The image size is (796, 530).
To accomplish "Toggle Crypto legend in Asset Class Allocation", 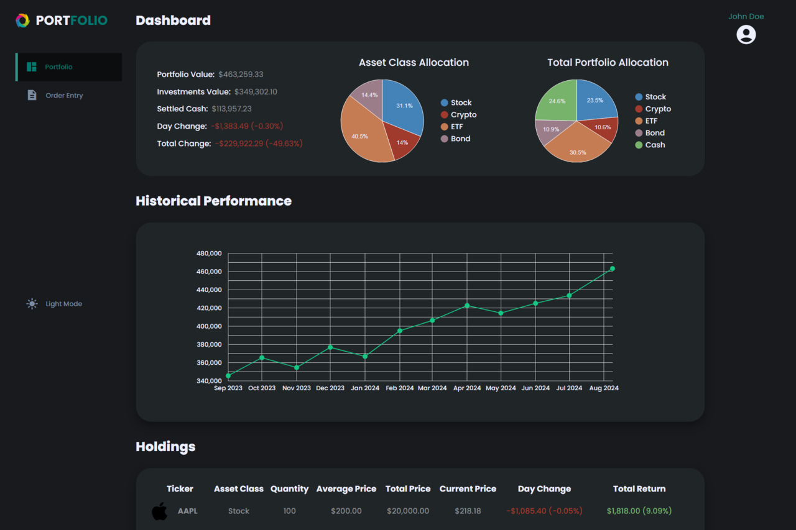I will (x=458, y=114).
